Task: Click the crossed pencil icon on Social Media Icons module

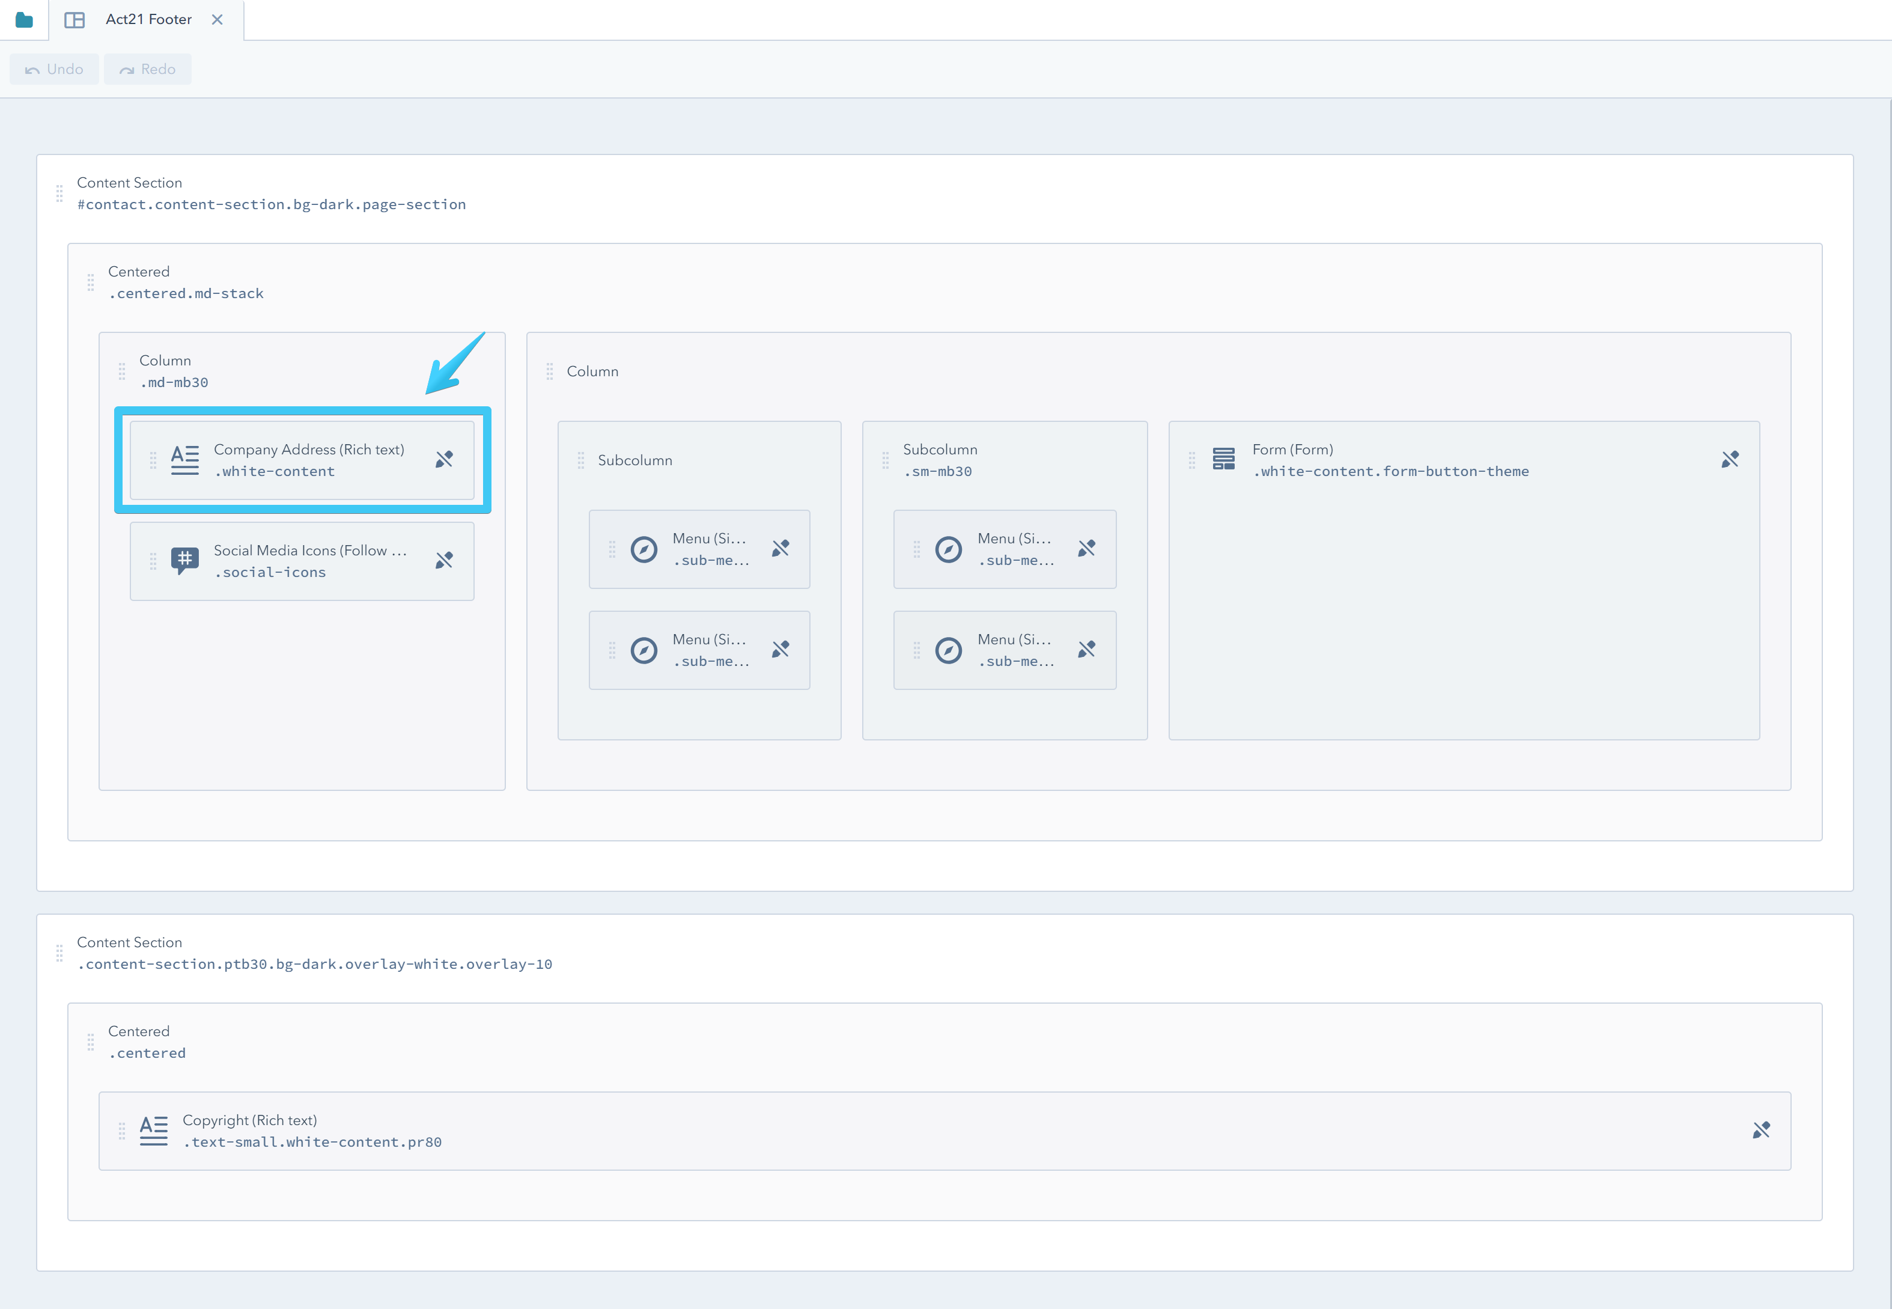Action: tap(444, 561)
